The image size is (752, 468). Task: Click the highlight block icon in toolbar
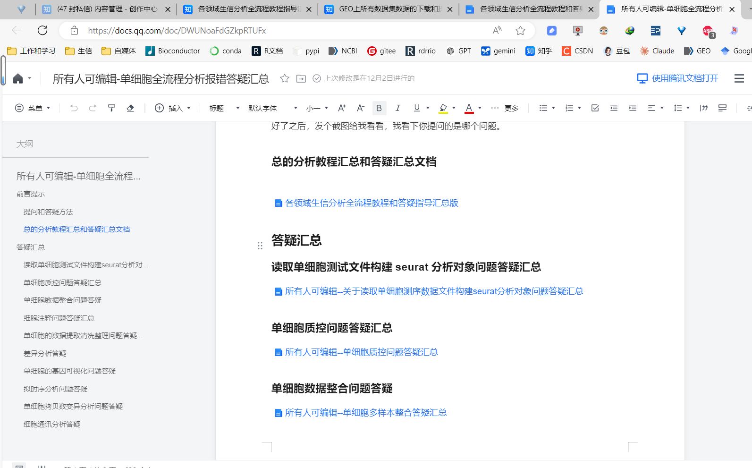point(722,108)
